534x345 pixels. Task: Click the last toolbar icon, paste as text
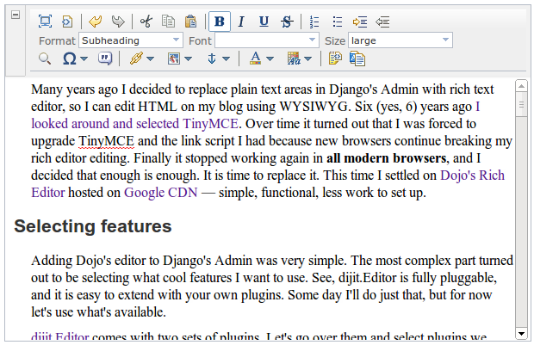(x=357, y=59)
